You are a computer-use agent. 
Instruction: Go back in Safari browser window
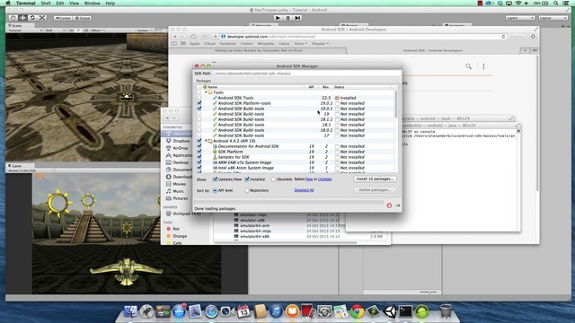[x=175, y=37]
